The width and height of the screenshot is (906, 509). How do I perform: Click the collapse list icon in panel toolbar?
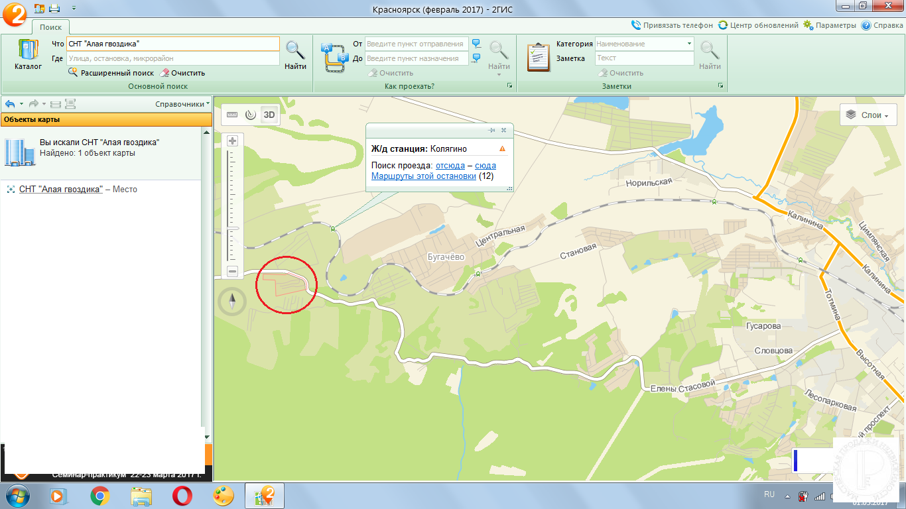point(56,104)
